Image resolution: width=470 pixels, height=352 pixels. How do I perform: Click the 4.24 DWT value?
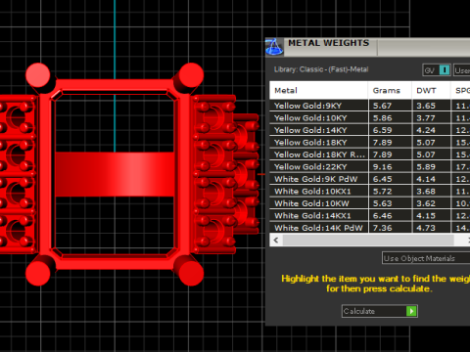coord(426,130)
